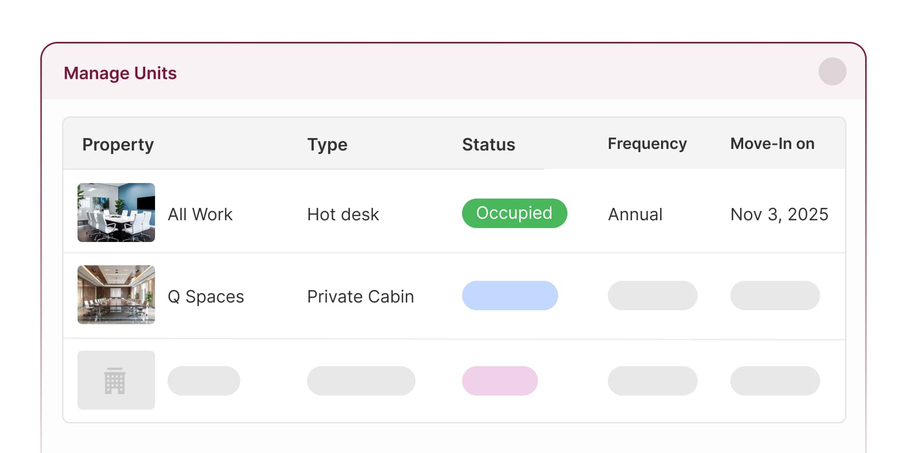Click the circular avatar in the header

click(832, 72)
